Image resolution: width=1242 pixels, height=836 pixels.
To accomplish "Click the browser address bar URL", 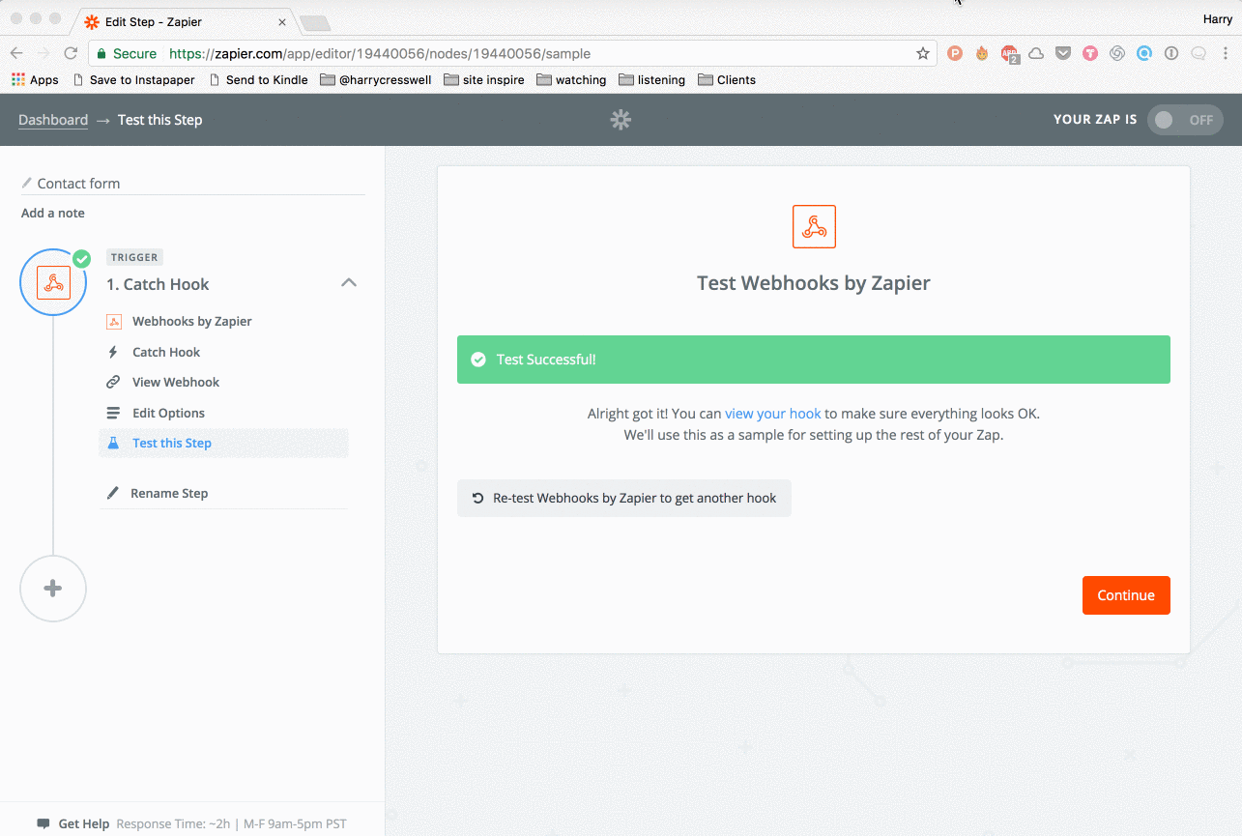I will click(380, 54).
